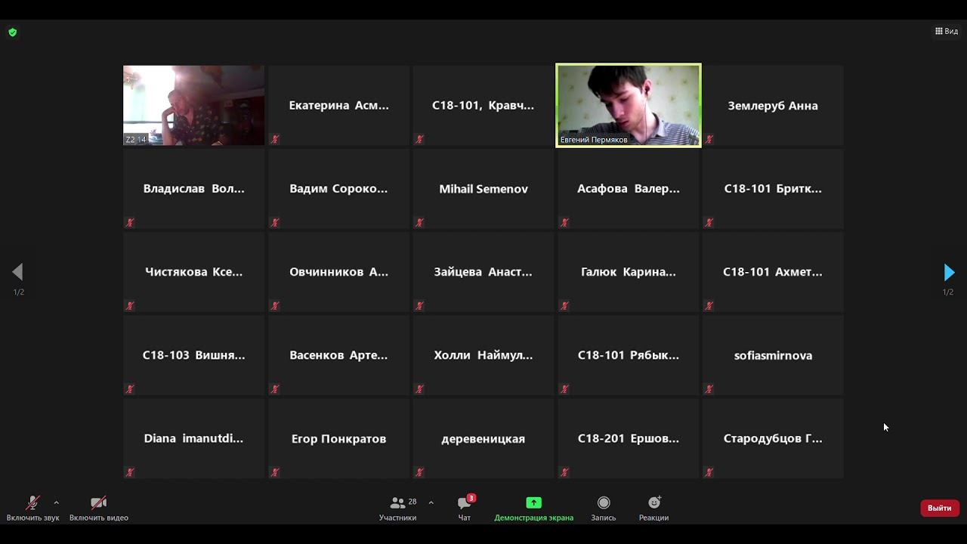The image size is (967, 544).
Task: Click muted mic icon on Владислав Вол... tile
Action: tap(130, 222)
